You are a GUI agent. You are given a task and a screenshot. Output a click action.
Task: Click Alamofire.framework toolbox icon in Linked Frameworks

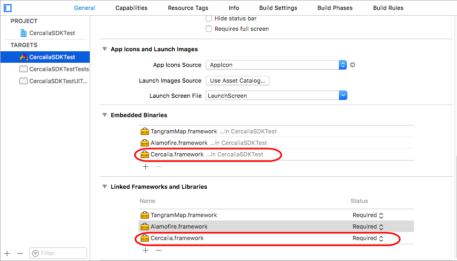[145, 226]
